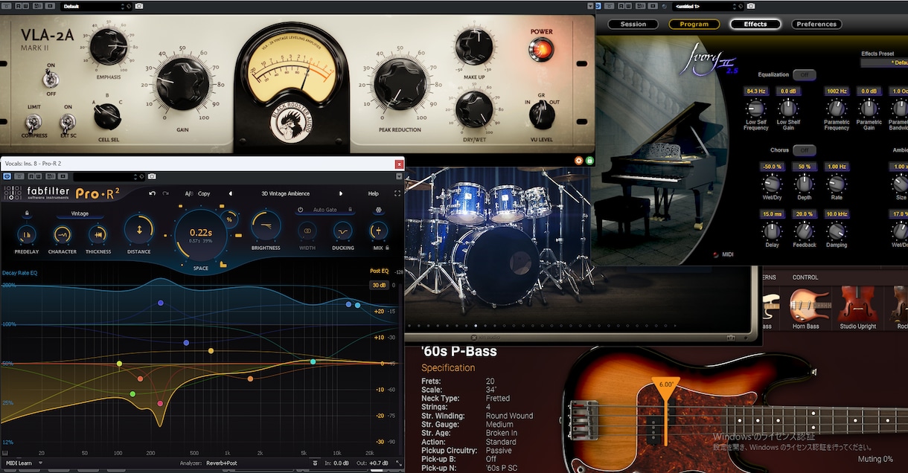This screenshot has width=908, height=473.
Task: Toggle full screen mode in Pro-R 2
Action: point(397,193)
